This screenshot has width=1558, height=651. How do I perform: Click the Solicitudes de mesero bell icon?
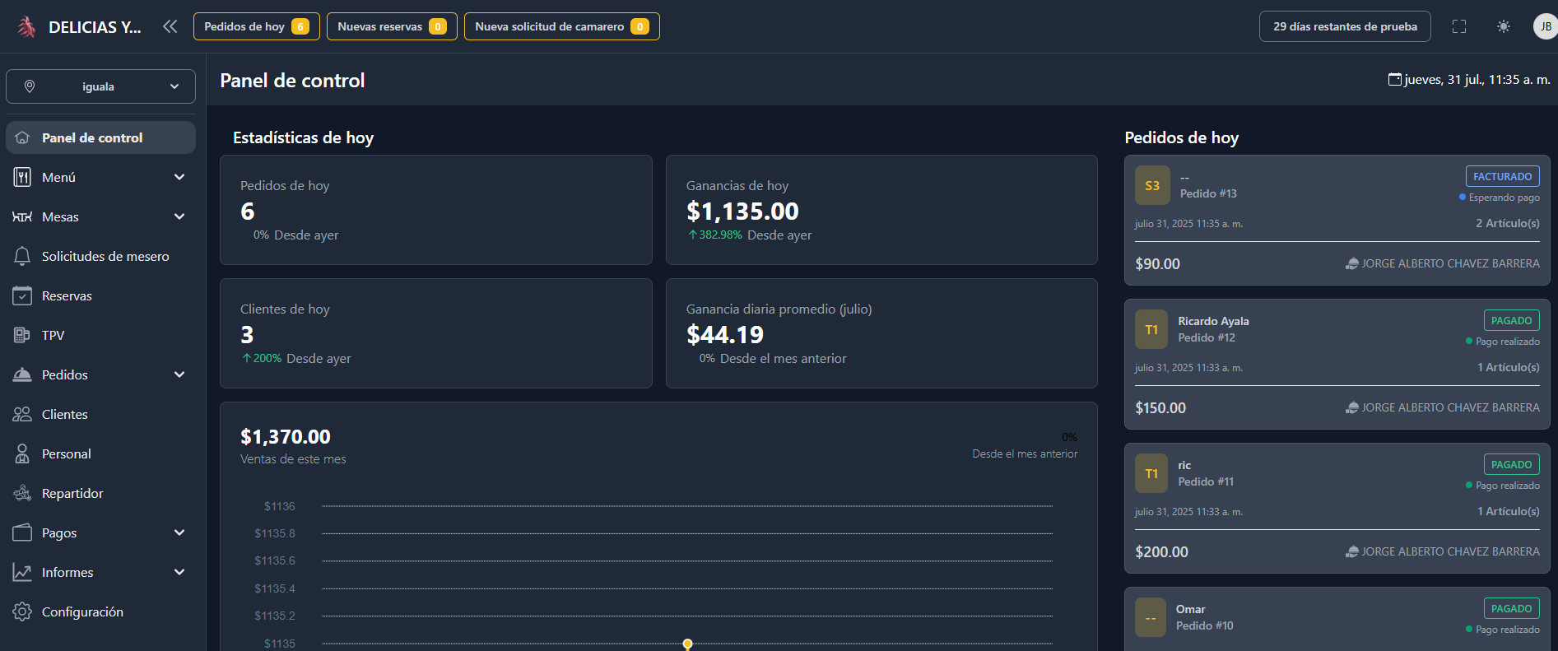[22, 256]
